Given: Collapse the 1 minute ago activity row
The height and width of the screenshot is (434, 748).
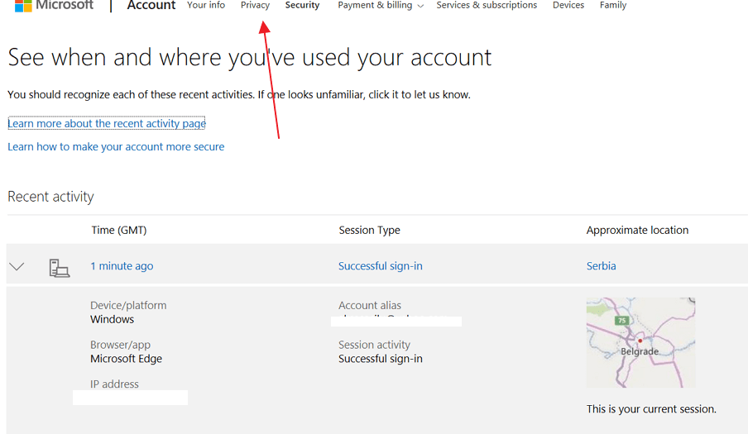Looking at the screenshot, I should (17, 266).
